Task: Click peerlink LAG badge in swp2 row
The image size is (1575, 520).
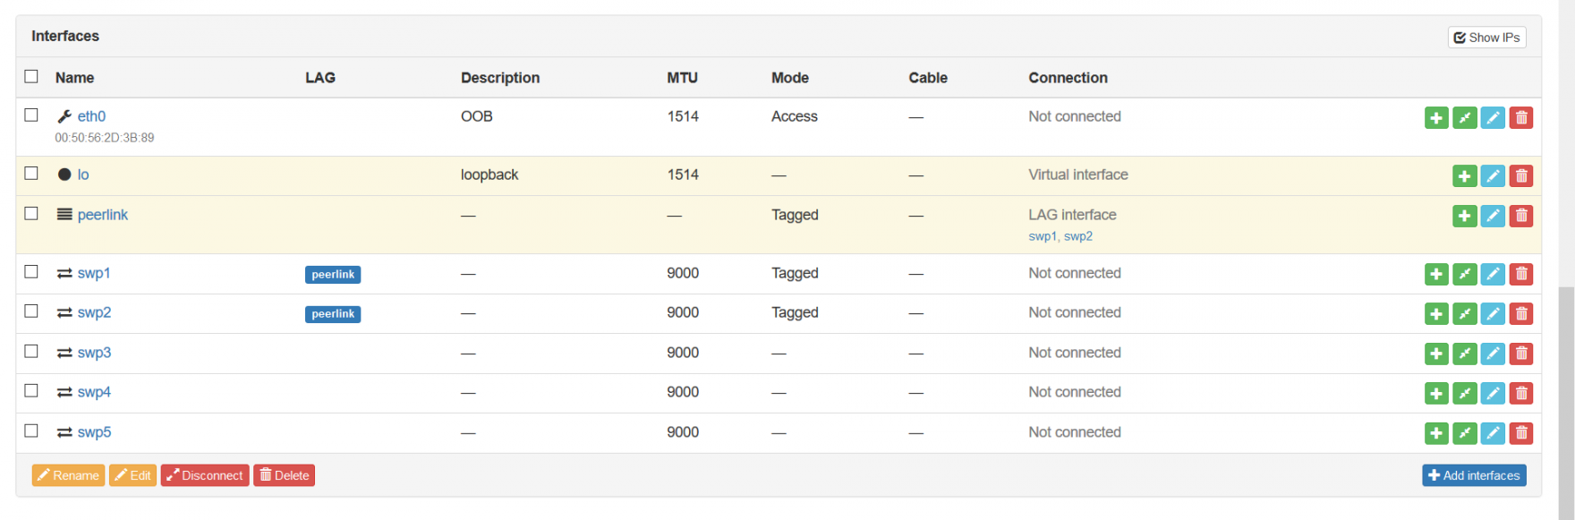Action: [333, 314]
